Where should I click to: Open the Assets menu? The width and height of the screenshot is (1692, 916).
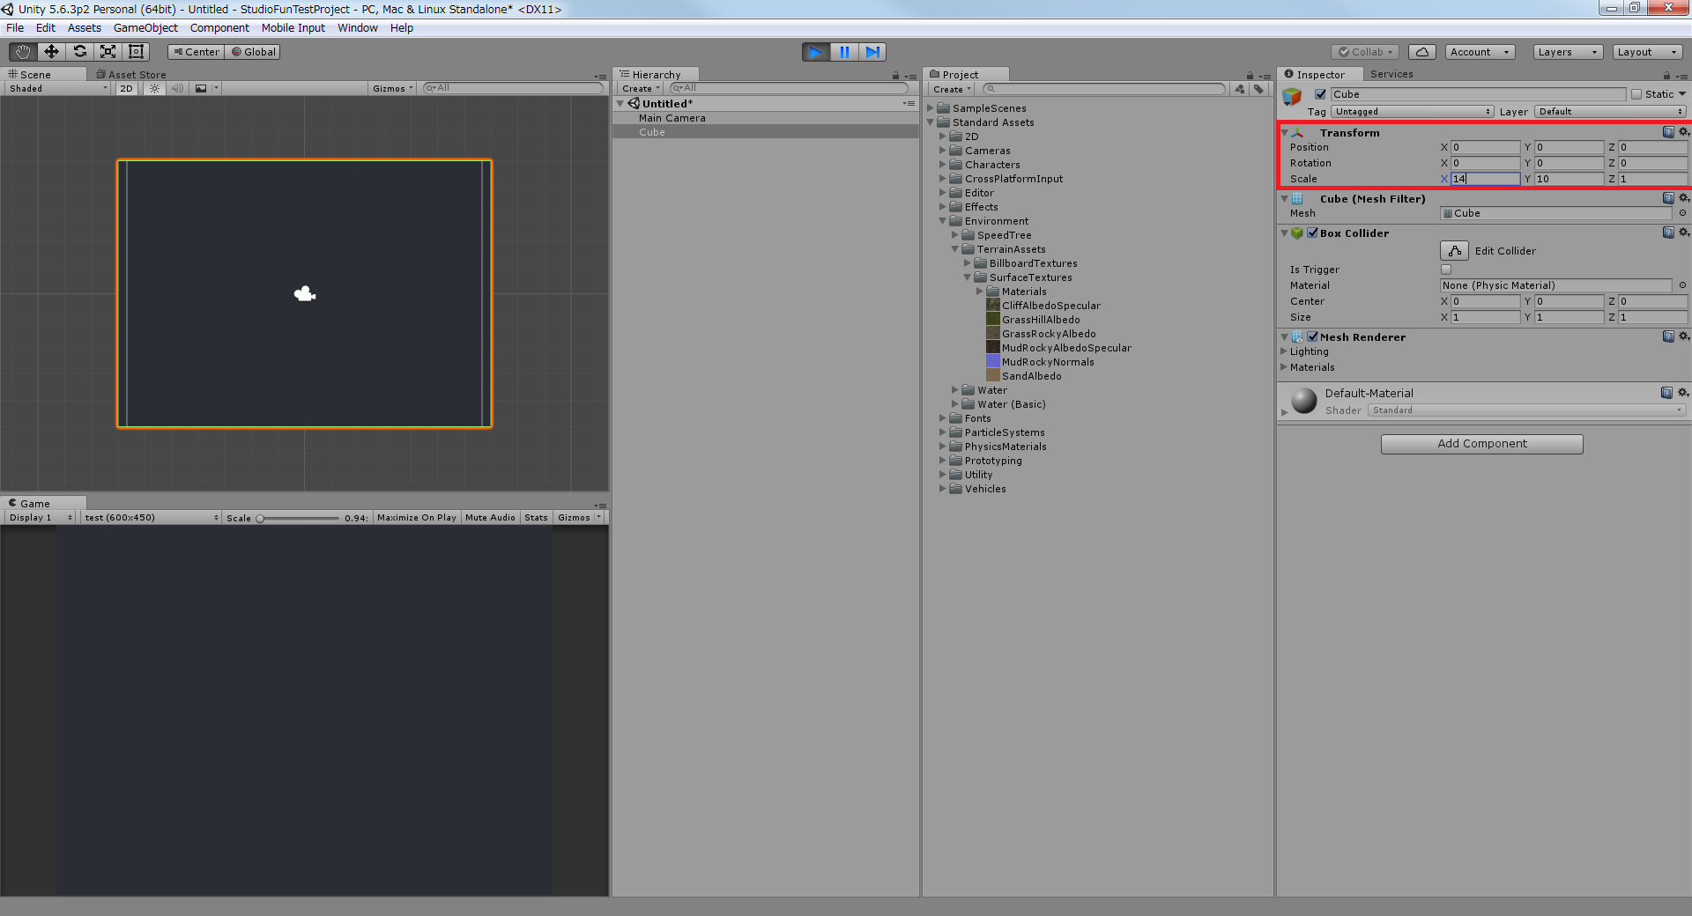(x=84, y=28)
